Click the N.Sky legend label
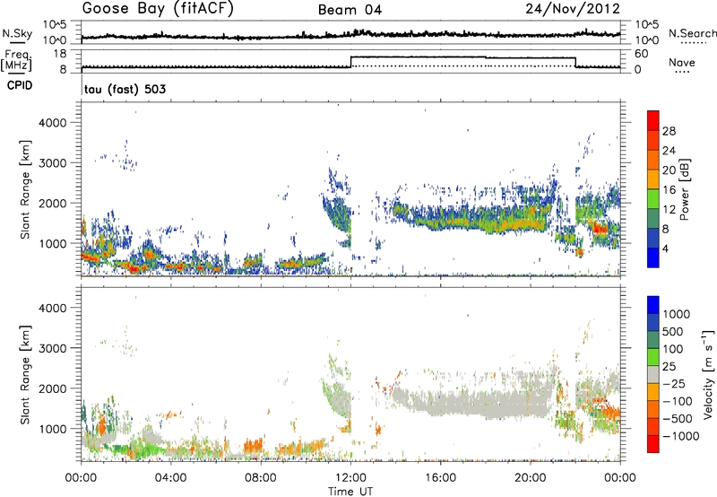 click(17, 33)
